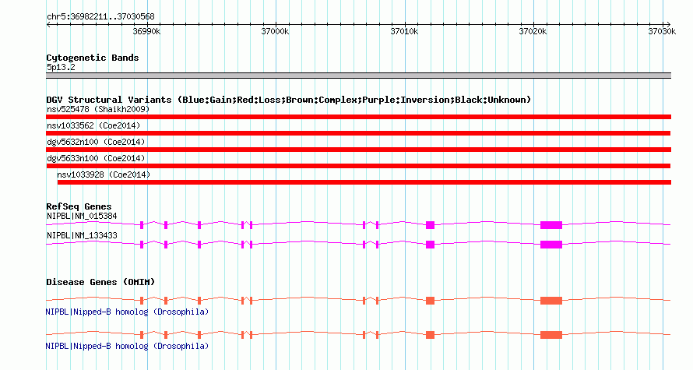
Task: Open variant label nsv1033562 (Coe2014)
Action: tap(93, 125)
